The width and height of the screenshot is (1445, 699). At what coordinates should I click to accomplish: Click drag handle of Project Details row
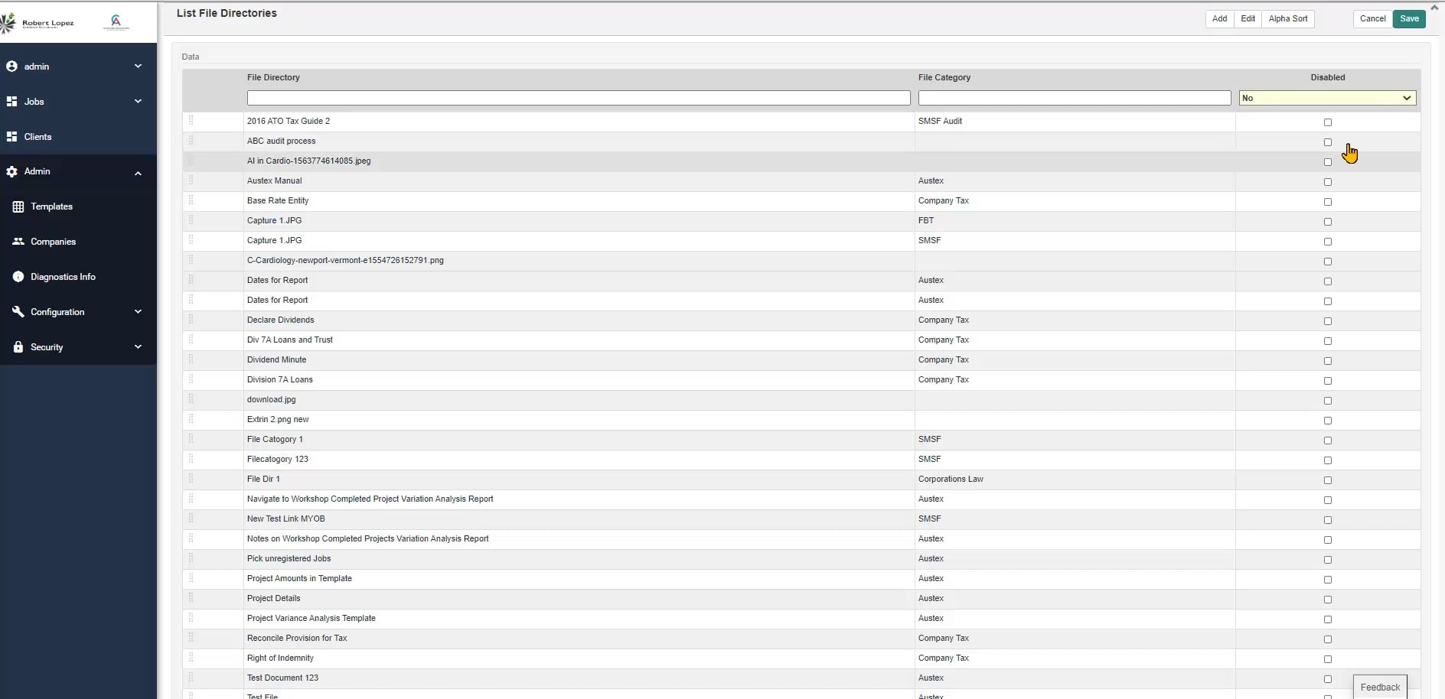[x=191, y=597]
